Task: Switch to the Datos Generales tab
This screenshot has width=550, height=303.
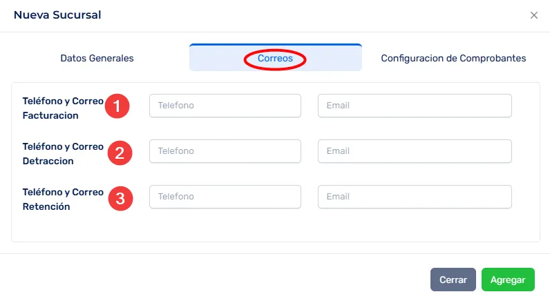Action: 97,59
